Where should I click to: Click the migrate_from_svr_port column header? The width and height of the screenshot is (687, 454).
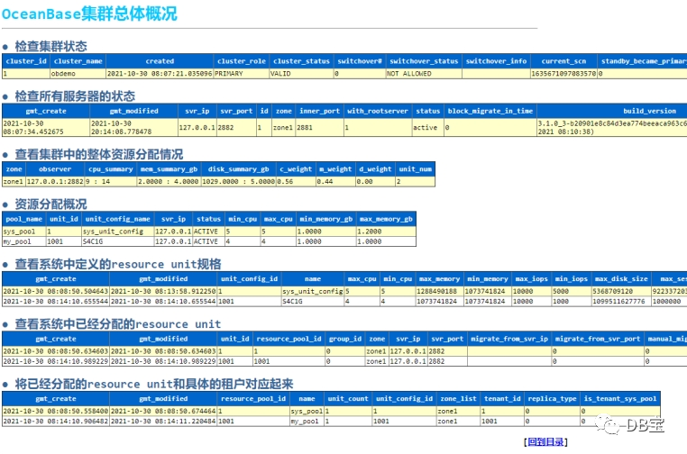pos(597,340)
